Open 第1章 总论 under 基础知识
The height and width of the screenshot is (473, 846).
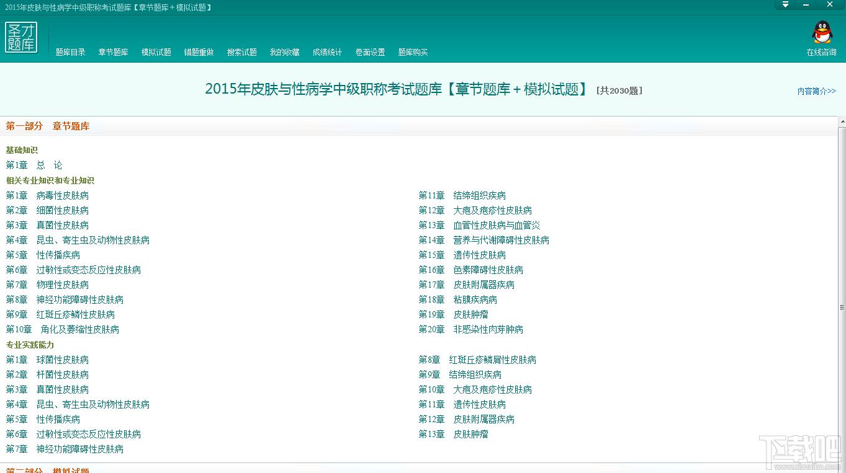click(34, 166)
